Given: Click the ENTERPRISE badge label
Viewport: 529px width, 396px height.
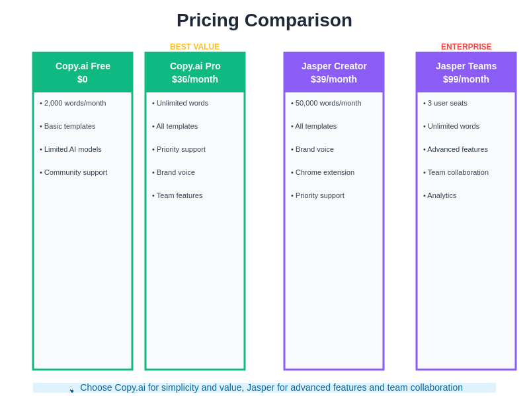Looking at the screenshot, I should pos(466,47).
